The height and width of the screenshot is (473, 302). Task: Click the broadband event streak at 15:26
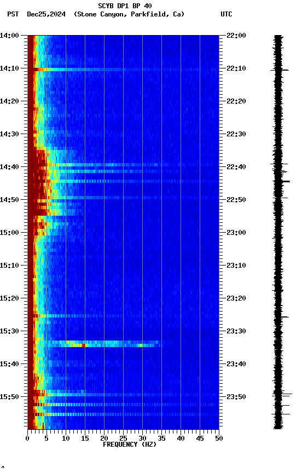(124, 316)
